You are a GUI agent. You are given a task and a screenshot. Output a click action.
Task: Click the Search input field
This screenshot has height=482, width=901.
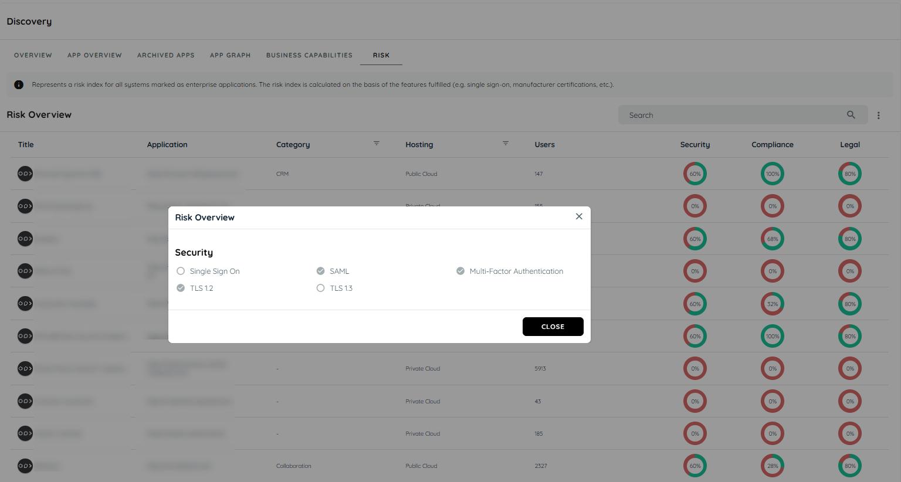tap(743, 115)
